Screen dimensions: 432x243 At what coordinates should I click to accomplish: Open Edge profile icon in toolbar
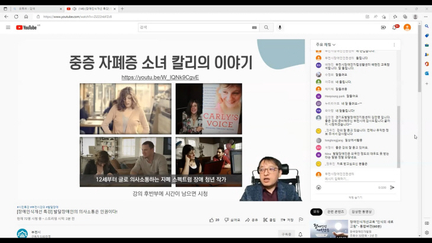(415, 17)
